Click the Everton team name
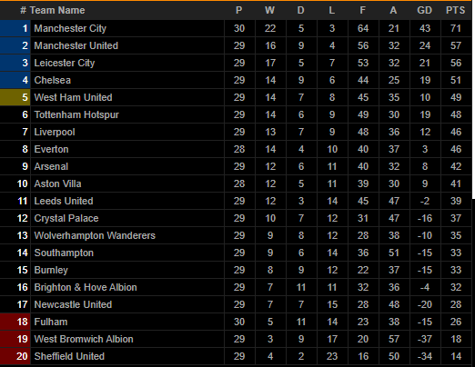 (x=51, y=149)
